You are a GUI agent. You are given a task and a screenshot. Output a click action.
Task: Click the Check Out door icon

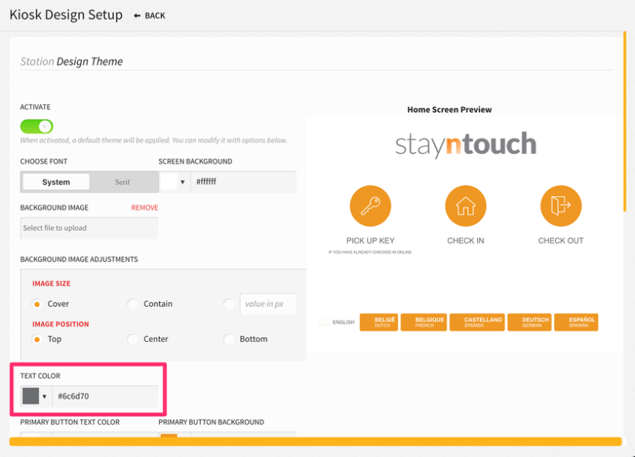(x=560, y=206)
